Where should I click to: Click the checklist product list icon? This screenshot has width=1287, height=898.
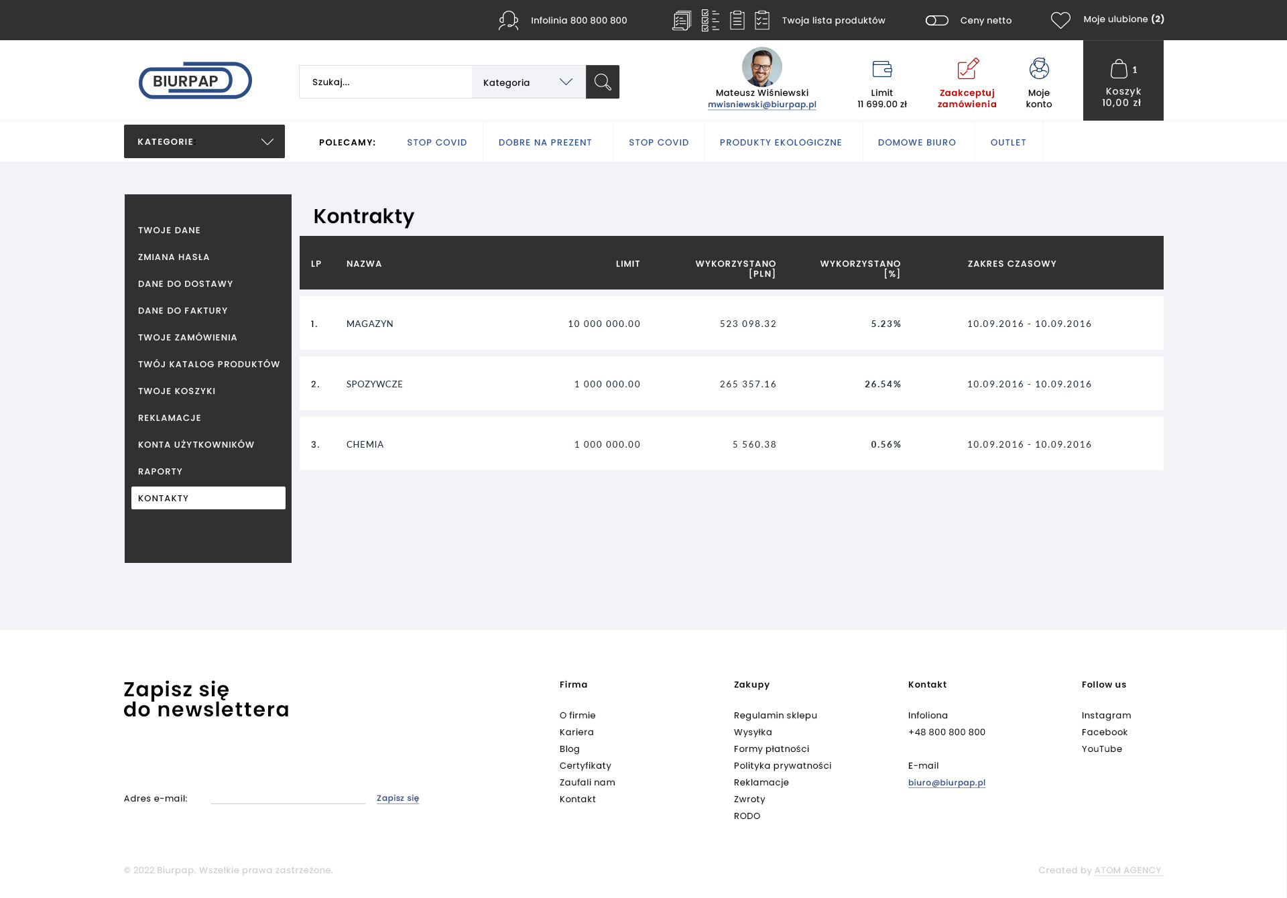(710, 20)
